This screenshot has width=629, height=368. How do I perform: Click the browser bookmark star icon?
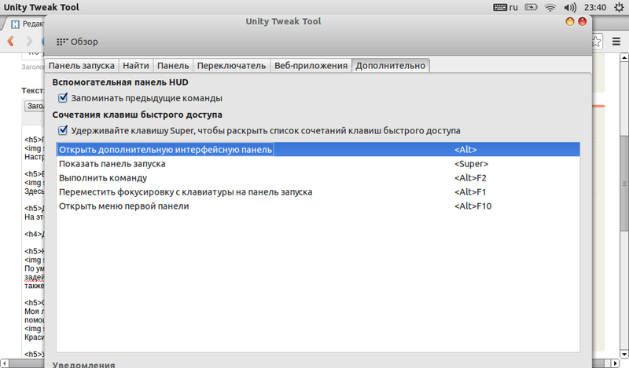click(597, 42)
